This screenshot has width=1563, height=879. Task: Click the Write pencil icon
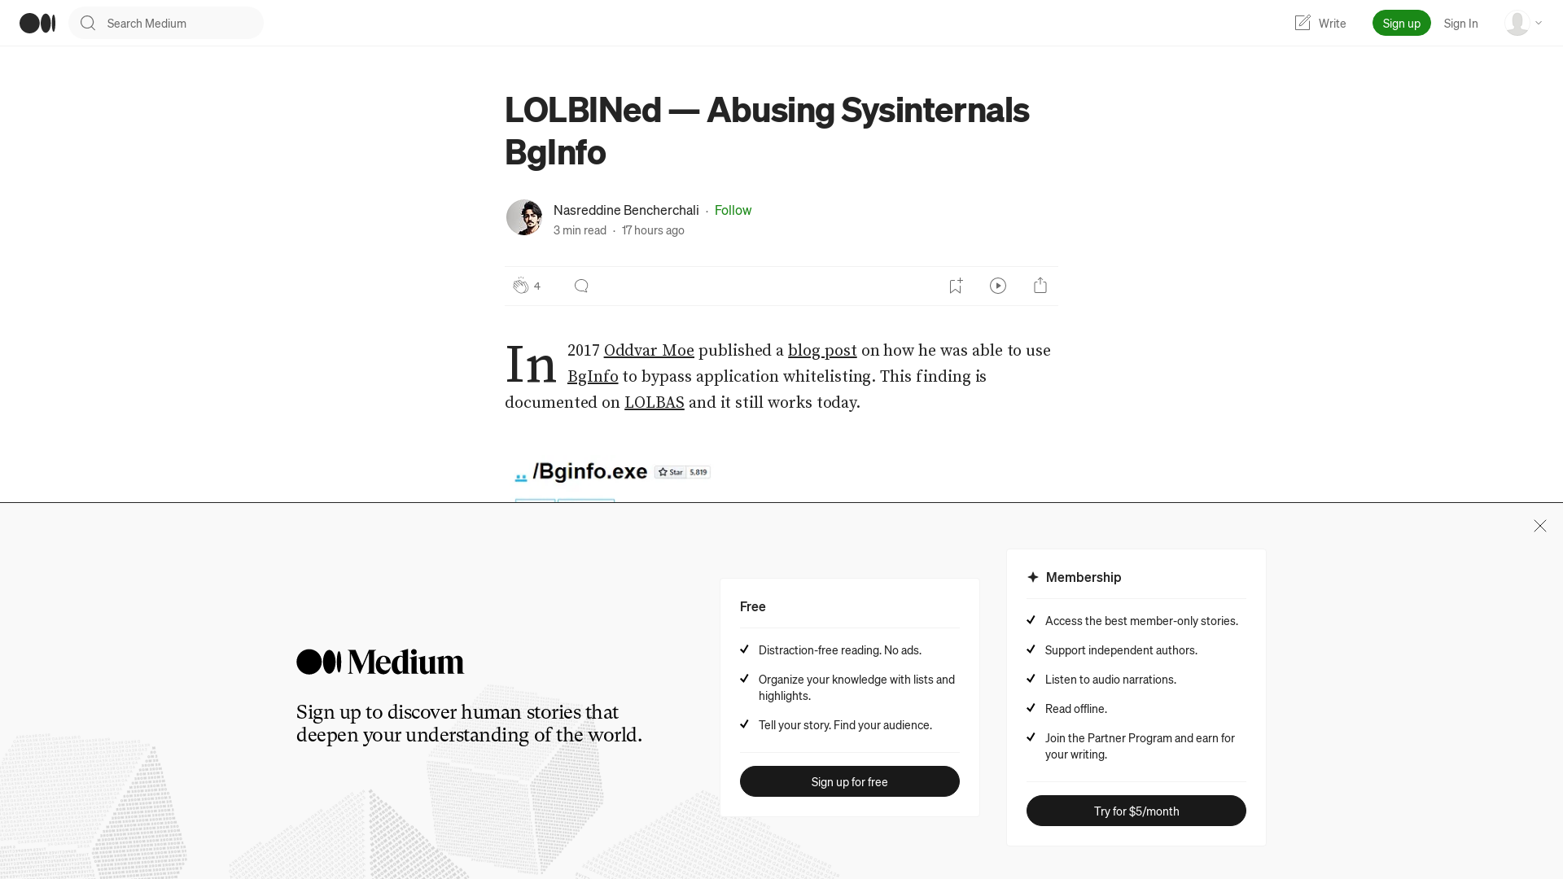[x=1302, y=23]
